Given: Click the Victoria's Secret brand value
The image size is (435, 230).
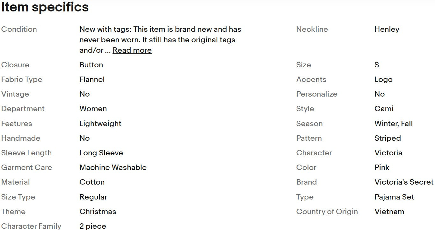Looking at the screenshot, I should (404, 182).
